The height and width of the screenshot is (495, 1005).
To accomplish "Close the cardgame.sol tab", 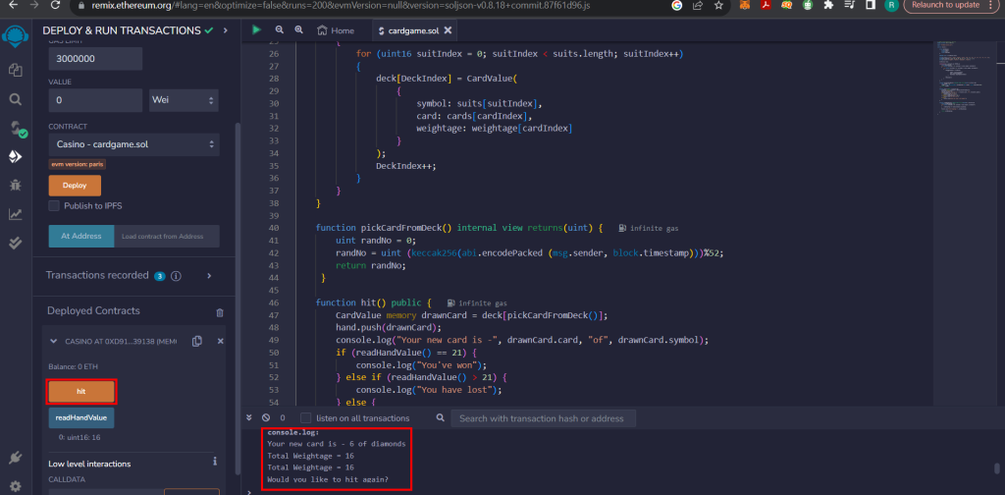I will coord(448,30).
